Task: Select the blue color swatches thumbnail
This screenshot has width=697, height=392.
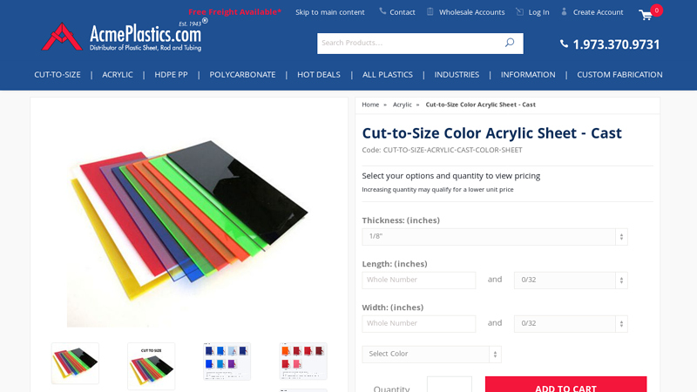Action: tap(227, 362)
